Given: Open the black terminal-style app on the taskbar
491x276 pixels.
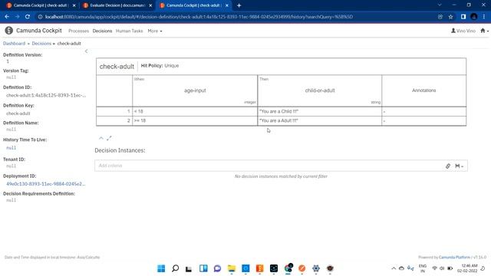Looking at the screenshot, I should 274,268.
